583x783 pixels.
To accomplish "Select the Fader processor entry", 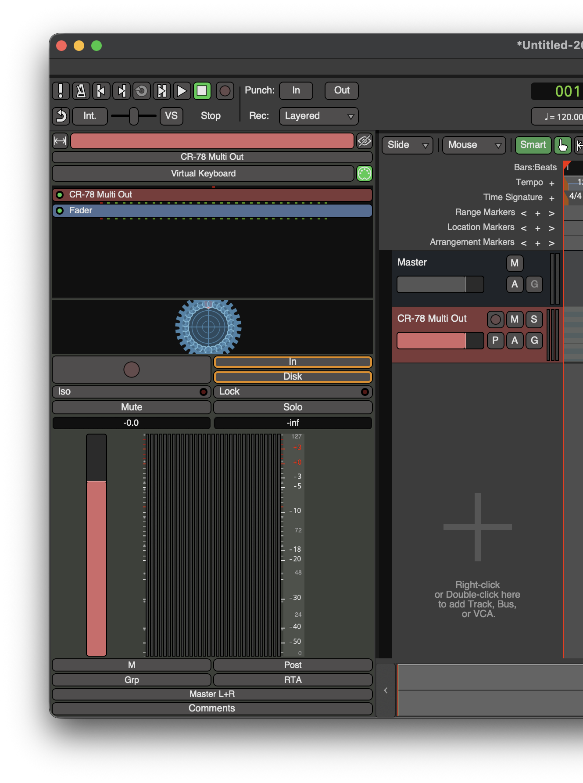I will pyautogui.click(x=212, y=211).
